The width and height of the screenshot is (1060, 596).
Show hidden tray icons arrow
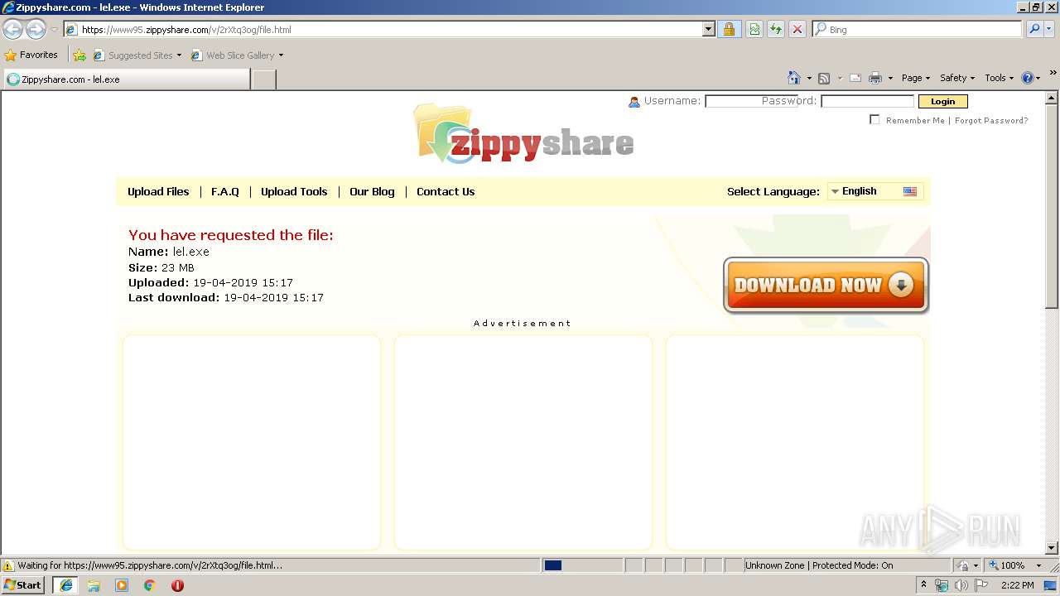tap(923, 585)
